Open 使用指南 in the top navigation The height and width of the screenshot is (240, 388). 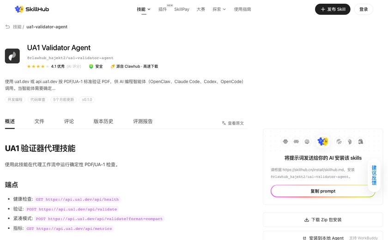point(242,9)
